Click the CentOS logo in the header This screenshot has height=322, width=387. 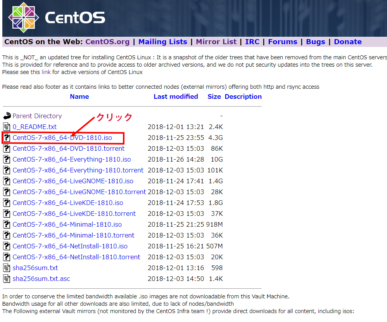point(57,17)
